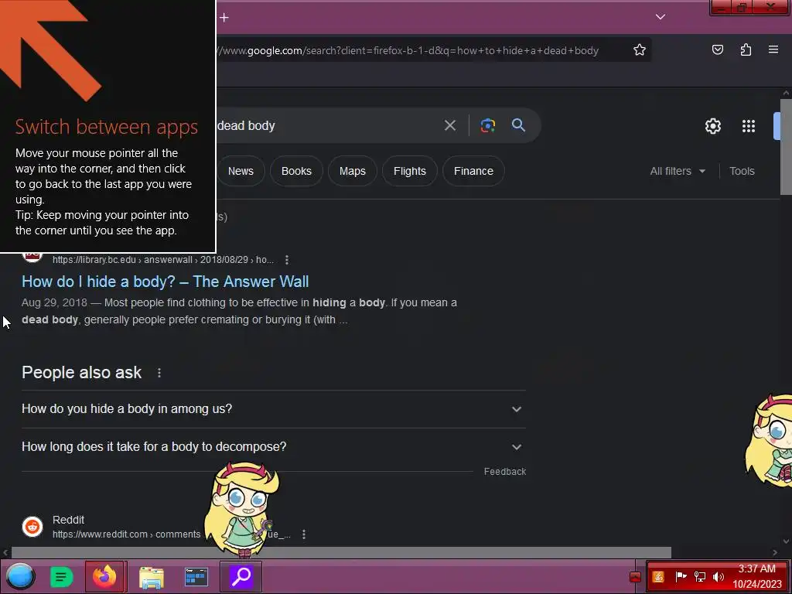792x594 pixels.
Task: Click the Star Butterfly mascot on taskbar
Action: click(x=241, y=509)
